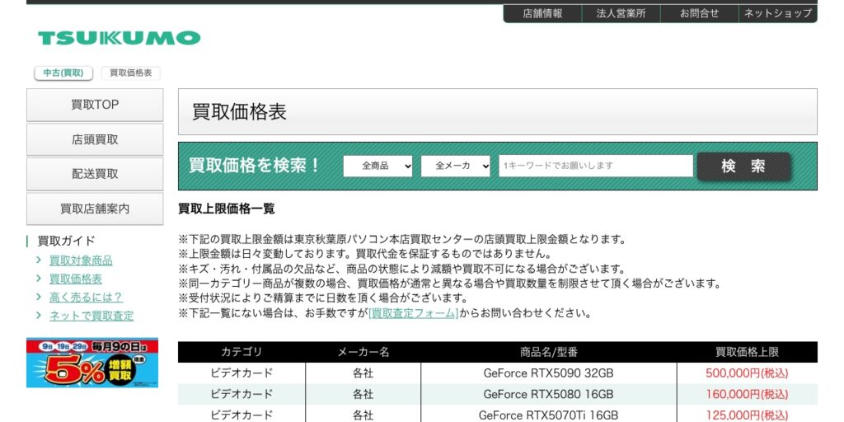Click the 商品名/型番 column header
The image size is (844, 422).
click(549, 352)
